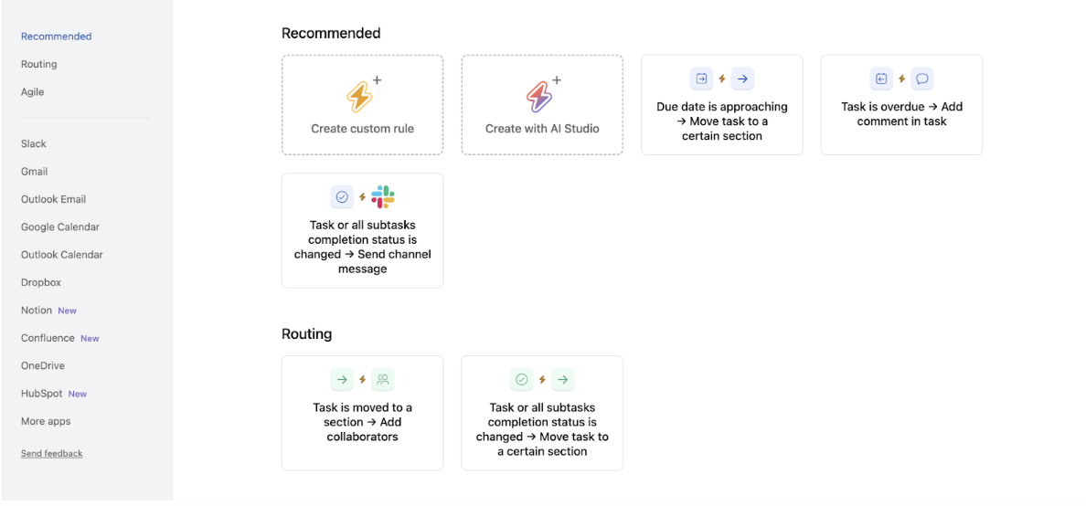Choose Create custom rule card

click(x=362, y=105)
